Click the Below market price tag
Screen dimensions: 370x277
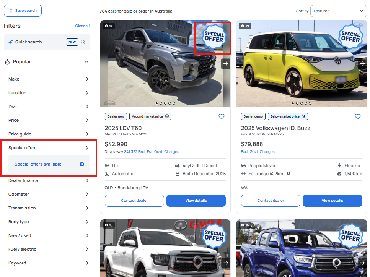tap(287, 116)
